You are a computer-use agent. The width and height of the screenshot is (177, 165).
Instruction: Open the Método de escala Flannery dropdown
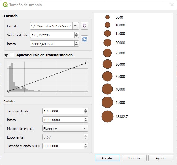65,128
